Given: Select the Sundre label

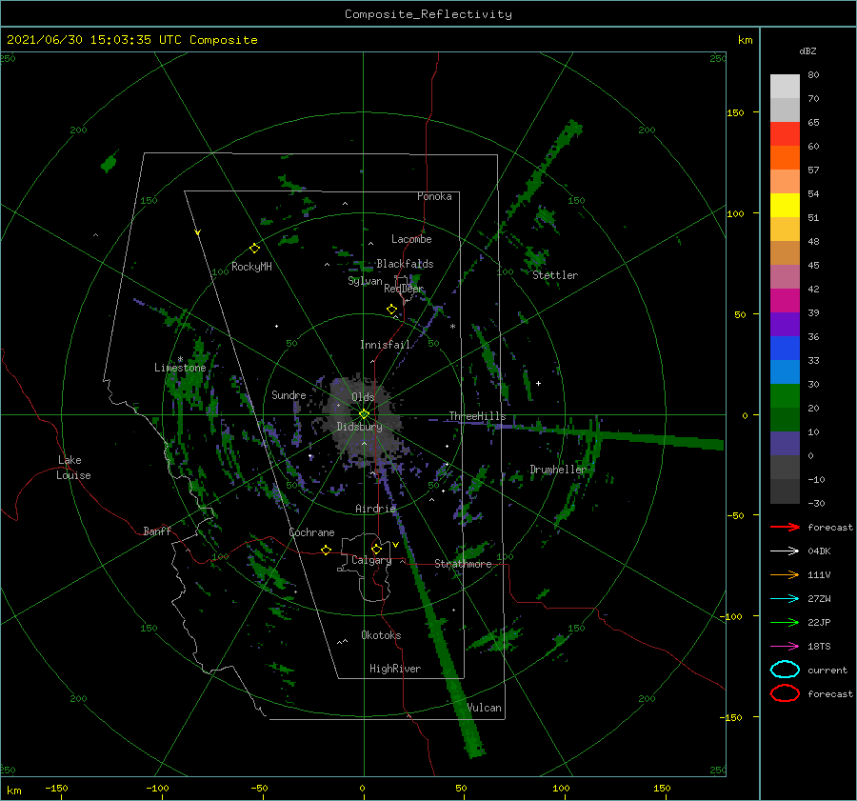Looking at the screenshot, I should pyautogui.click(x=289, y=394).
